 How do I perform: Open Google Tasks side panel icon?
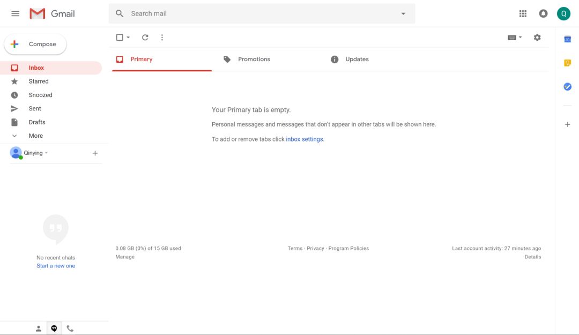click(x=567, y=87)
